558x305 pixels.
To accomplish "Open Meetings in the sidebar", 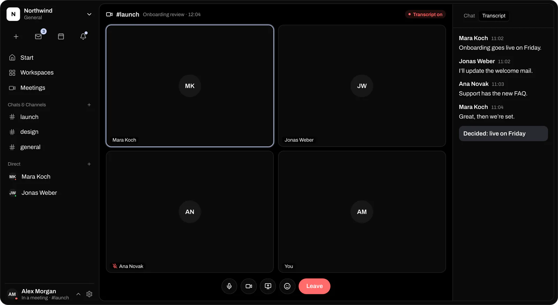I will [50, 88].
